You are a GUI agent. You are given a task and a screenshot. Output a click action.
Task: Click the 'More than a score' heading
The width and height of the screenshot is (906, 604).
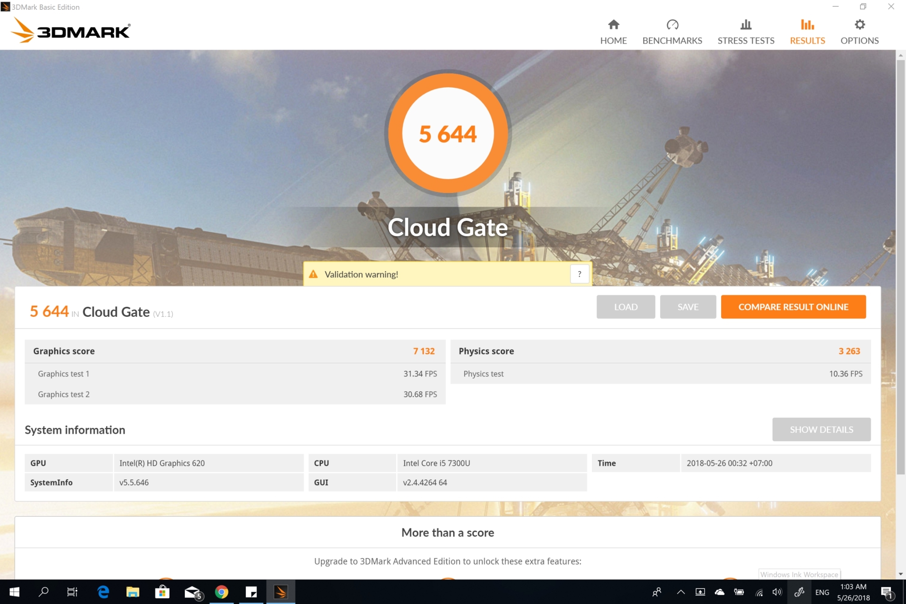pos(448,532)
